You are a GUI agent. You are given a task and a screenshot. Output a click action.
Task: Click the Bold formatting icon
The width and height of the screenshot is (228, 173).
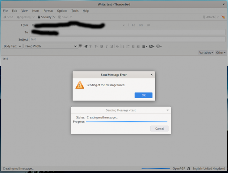101,46
